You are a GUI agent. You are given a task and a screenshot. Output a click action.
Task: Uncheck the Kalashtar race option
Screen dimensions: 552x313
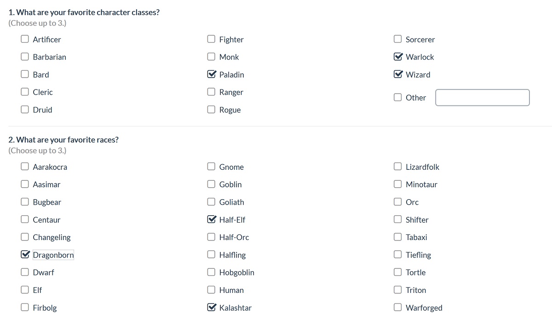(211, 307)
